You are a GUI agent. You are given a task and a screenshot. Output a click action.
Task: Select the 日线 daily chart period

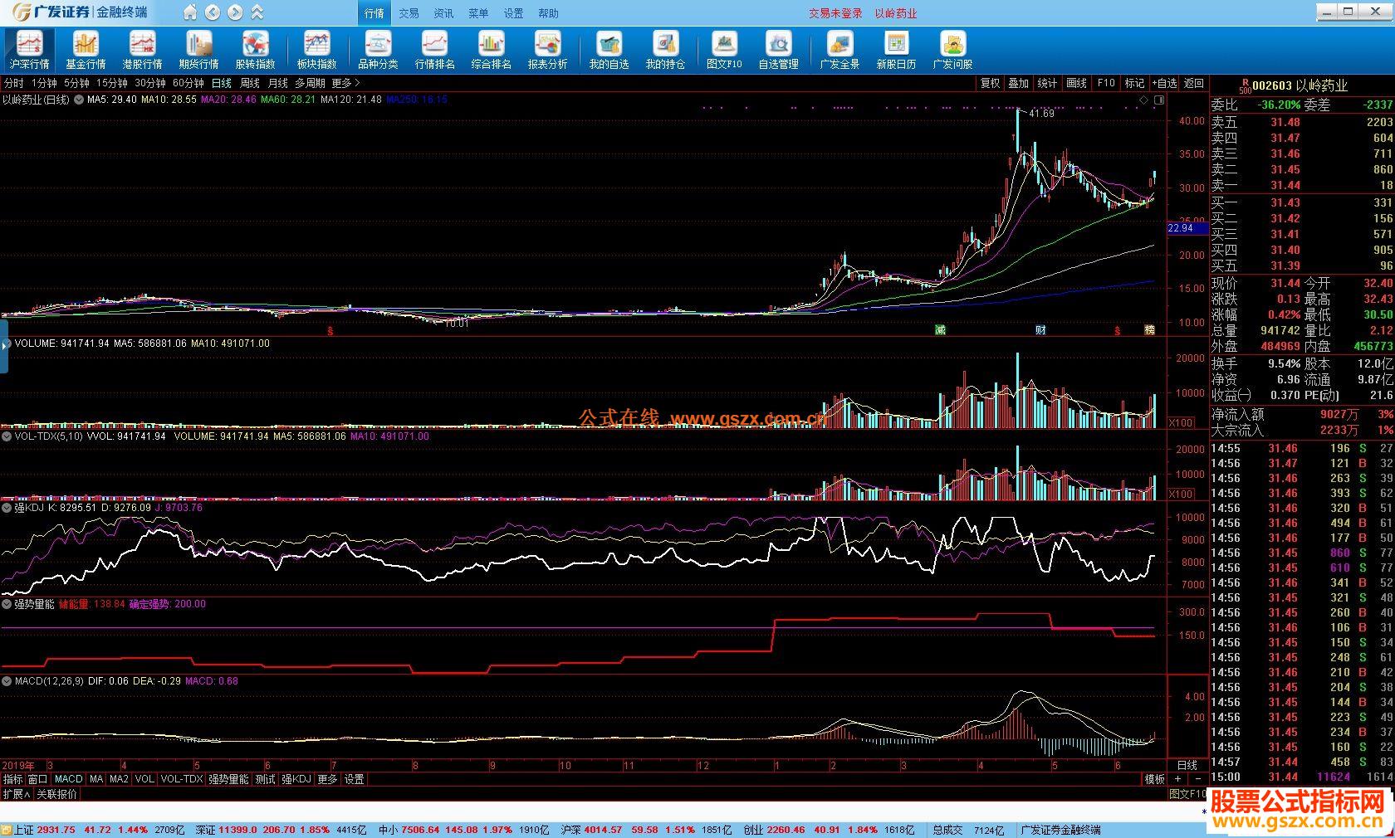pyautogui.click(x=222, y=83)
